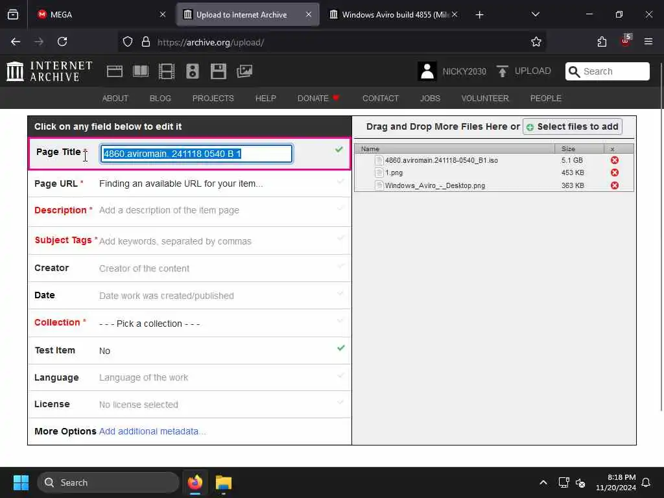
Task: Open the Firefox hamburger menu
Action: pyautogui.click(x=648, y=41)
